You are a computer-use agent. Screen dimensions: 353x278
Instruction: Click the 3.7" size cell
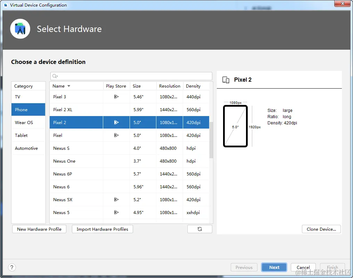143,161
